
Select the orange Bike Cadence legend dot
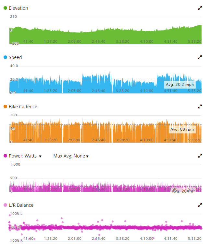pos(5,107)
